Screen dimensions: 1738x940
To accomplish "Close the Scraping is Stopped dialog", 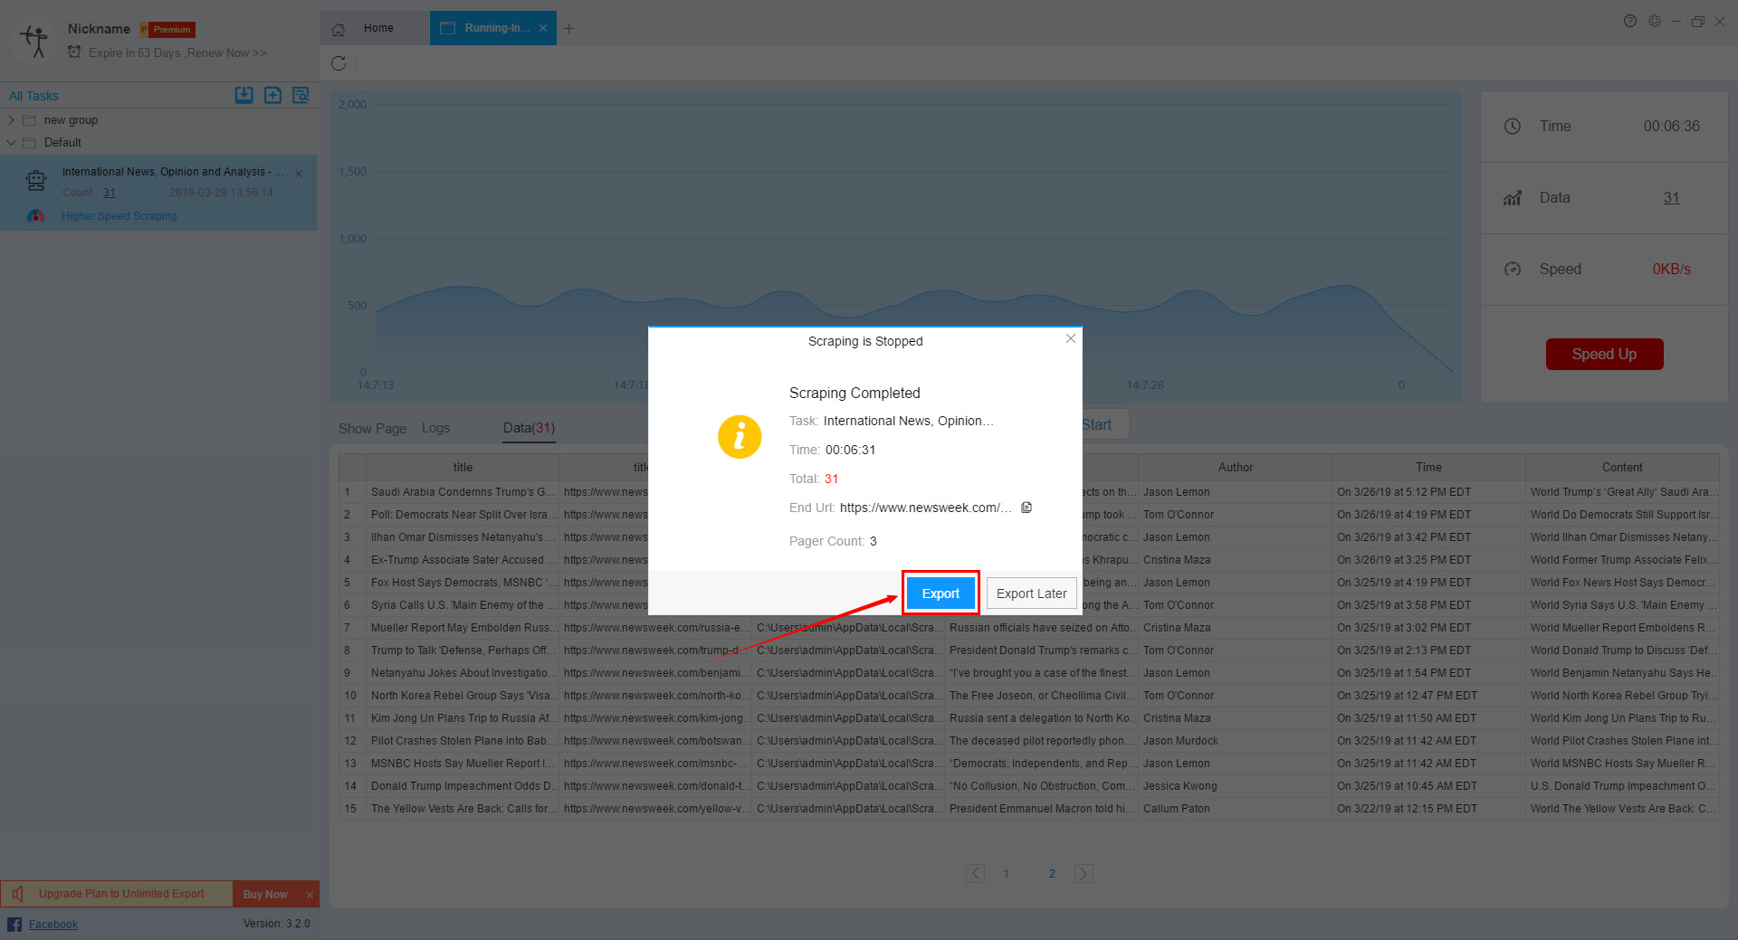I will point(1071,338).
